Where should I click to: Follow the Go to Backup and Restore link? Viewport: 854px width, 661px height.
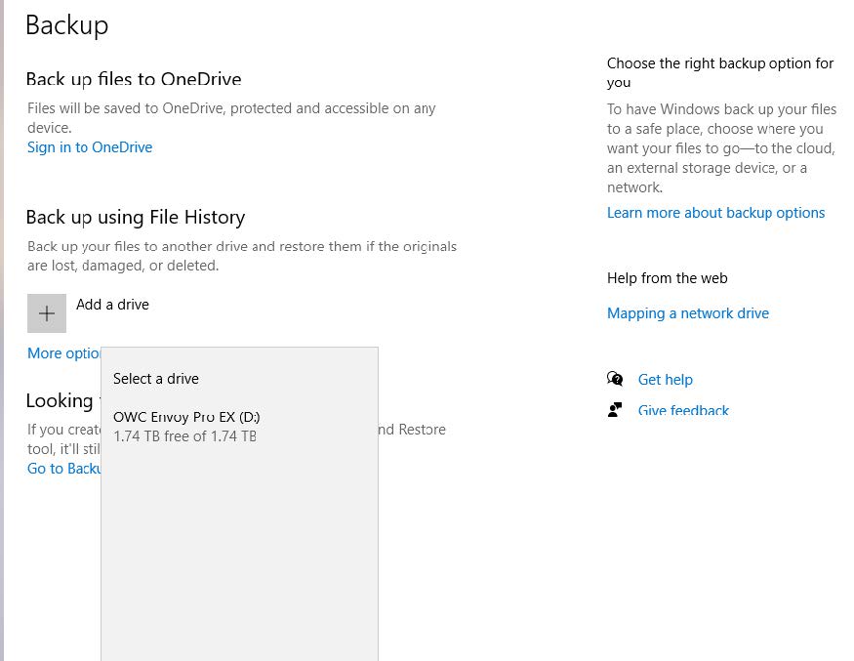63,469
